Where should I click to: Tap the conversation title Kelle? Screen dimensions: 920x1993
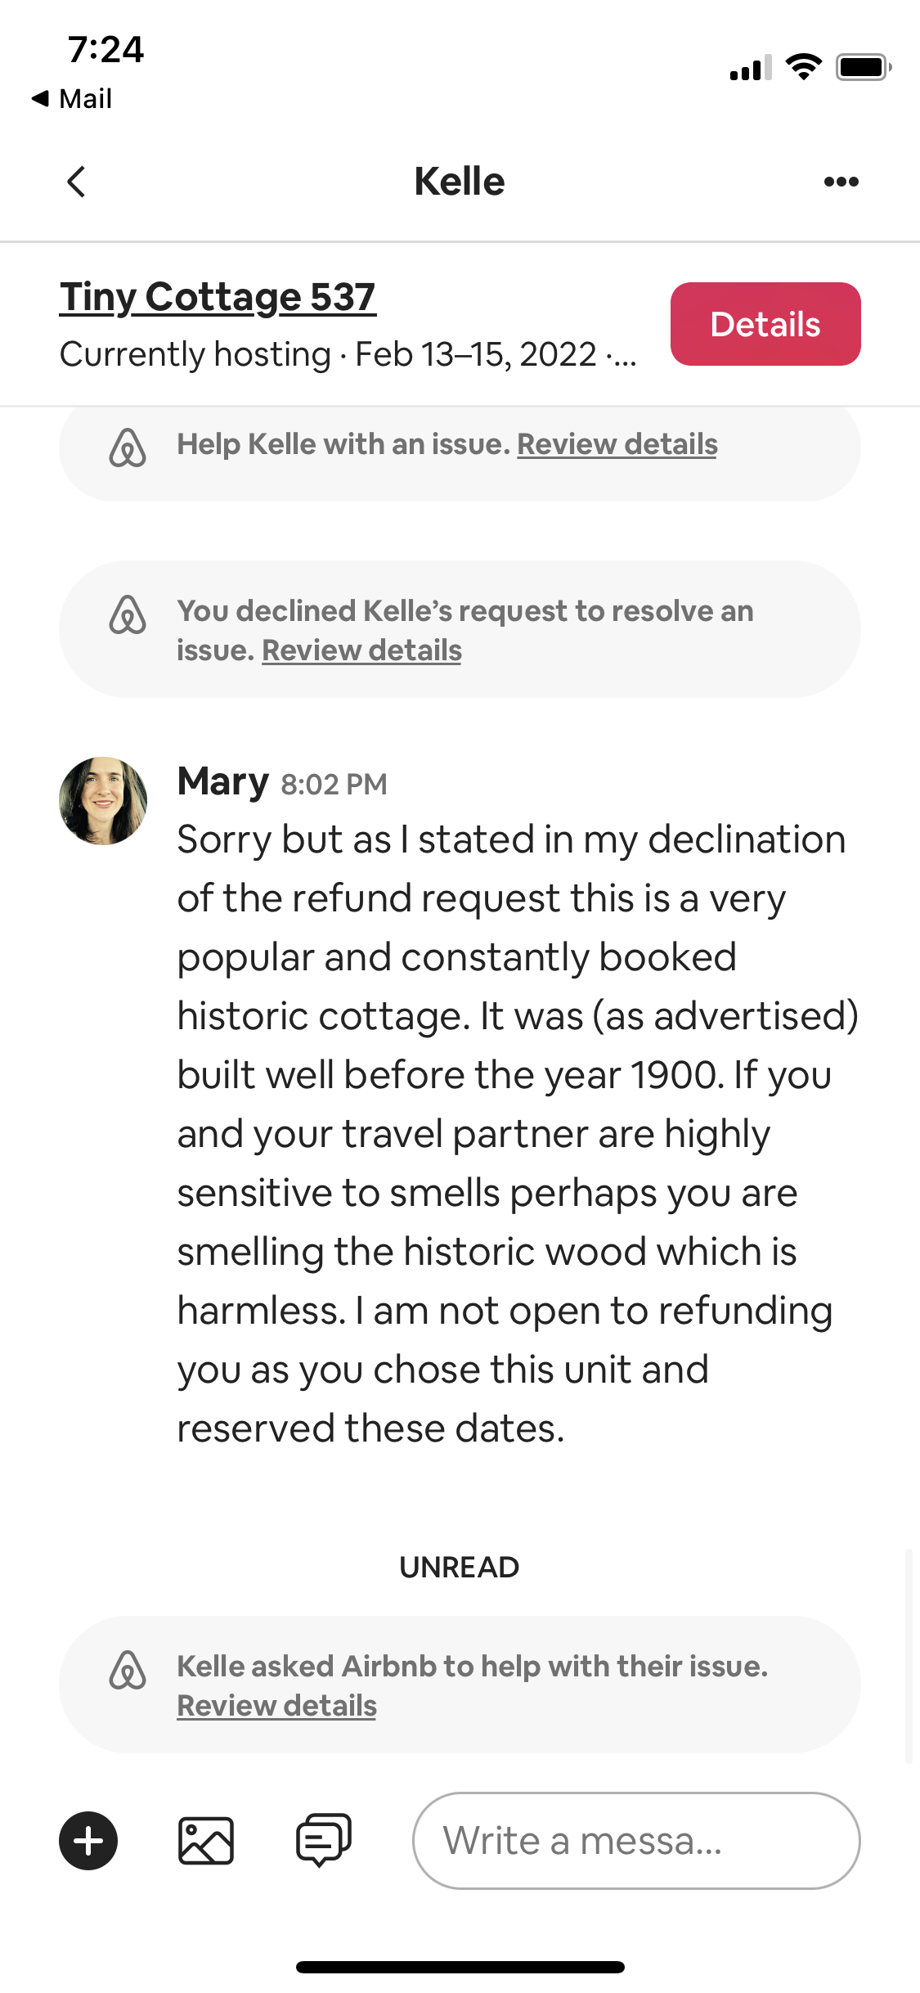point(460,182)
